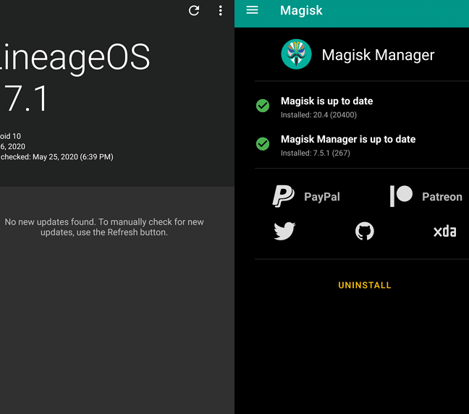Open the Twitter bird icon
The height and width of the screenshot is (414, 469).
(x=284, y=232)
